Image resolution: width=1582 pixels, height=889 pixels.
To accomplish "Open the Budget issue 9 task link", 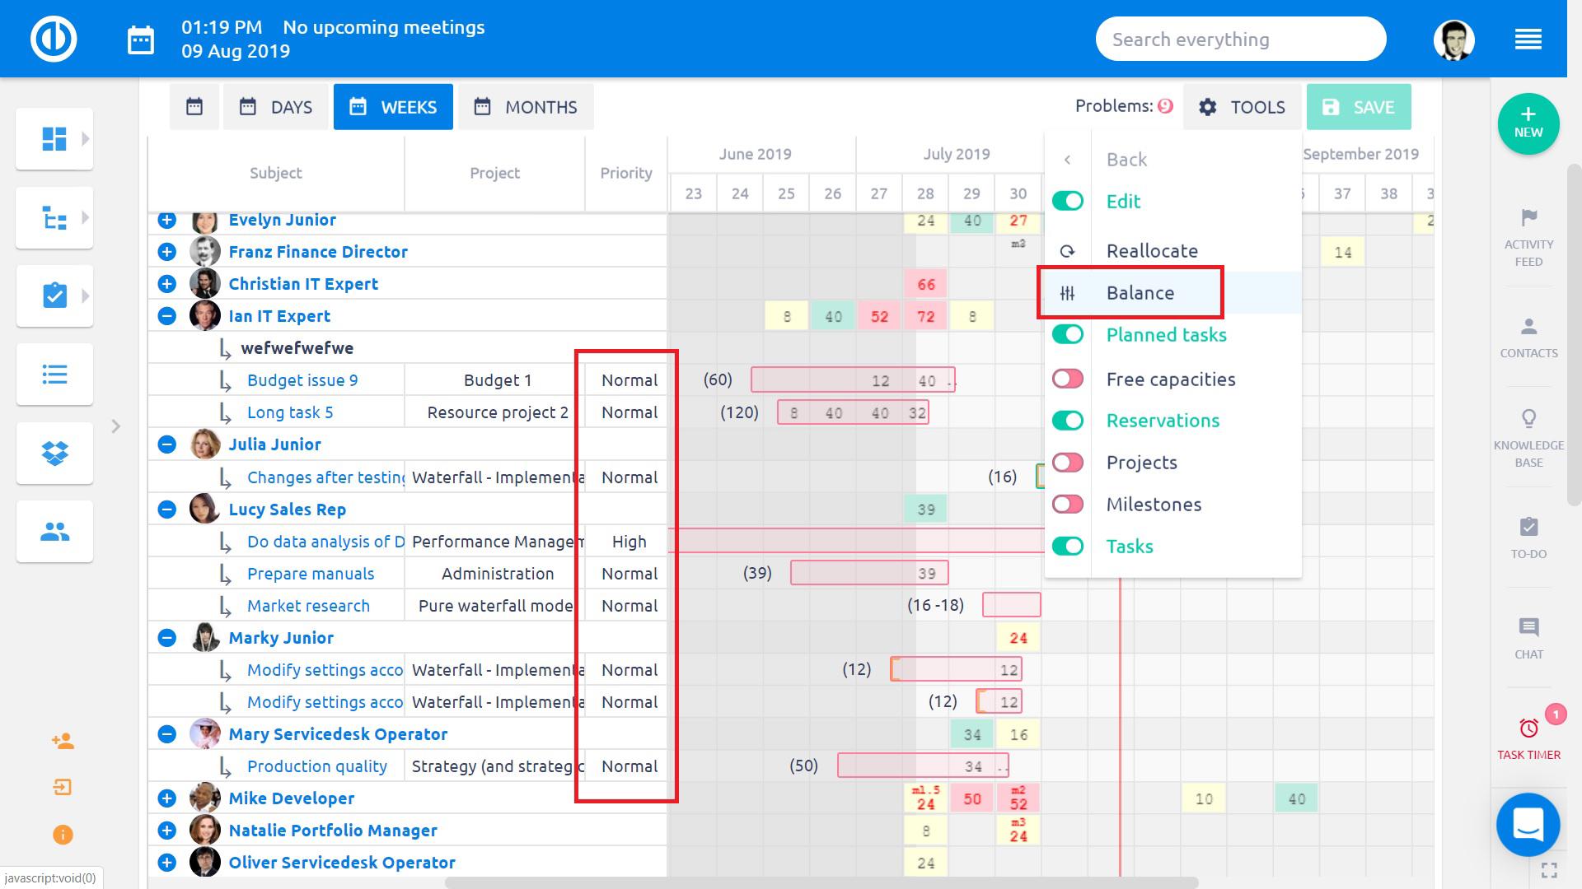I will tap(302, 380).
